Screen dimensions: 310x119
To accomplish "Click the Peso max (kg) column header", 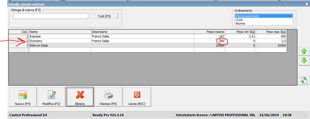I will [x=271, y=32].
